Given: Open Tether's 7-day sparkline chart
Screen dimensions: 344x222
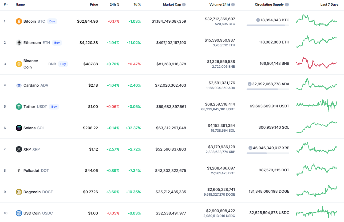Looking at the screenshot, I should coord(317,106).
